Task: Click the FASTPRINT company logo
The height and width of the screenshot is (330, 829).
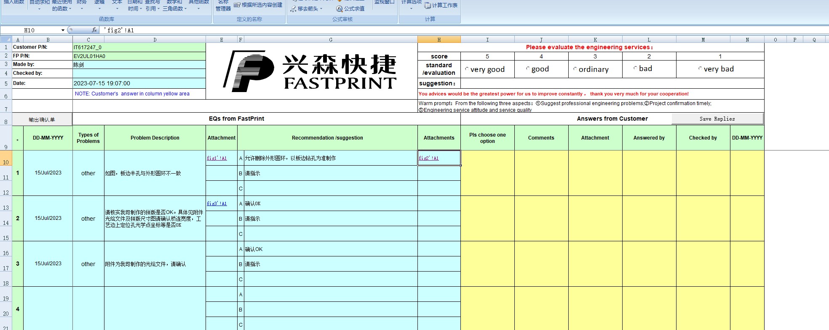Action: (x=310, y=71)
